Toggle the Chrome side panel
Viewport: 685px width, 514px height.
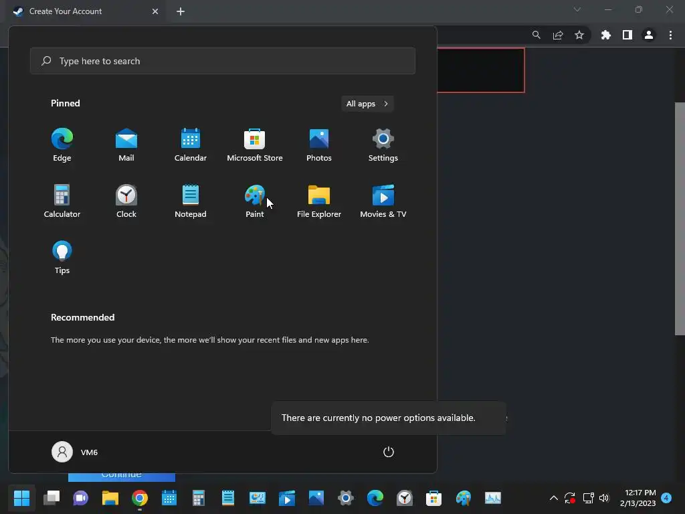pos(627,35)
